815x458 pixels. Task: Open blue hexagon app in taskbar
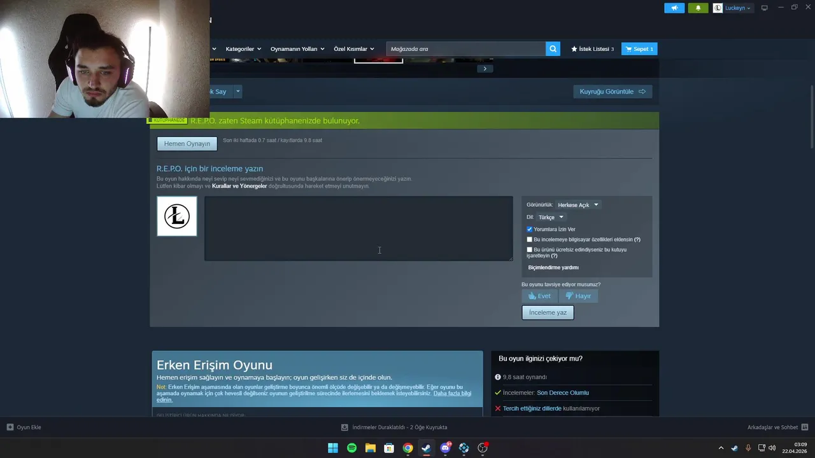pos(464,448)
